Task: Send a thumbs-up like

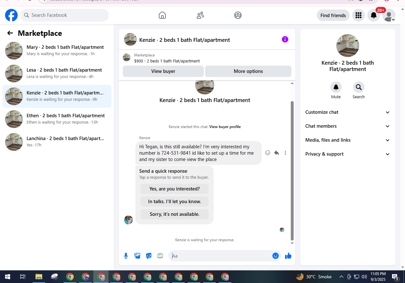Action: click(x=288, y=256)
